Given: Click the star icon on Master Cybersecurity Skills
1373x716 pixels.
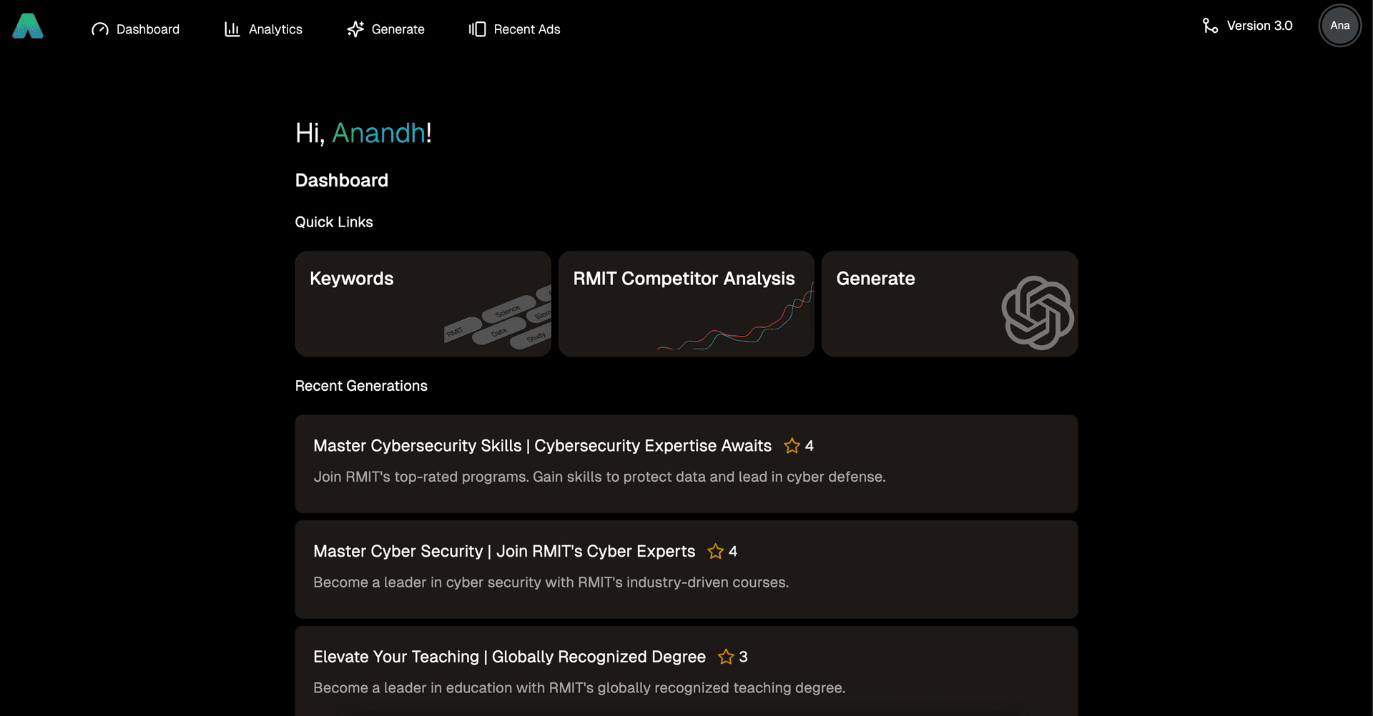Looking at the screenshot, I should (x=792, y=446).
